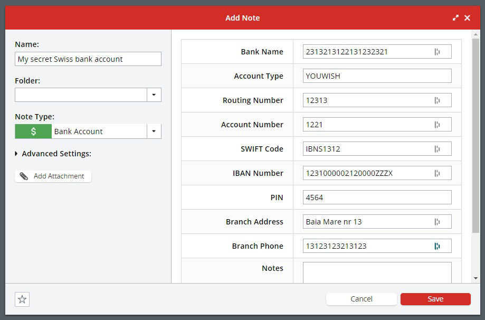Click the Add Attachment button
Viewport: 485px width, 320px height.
53,176
